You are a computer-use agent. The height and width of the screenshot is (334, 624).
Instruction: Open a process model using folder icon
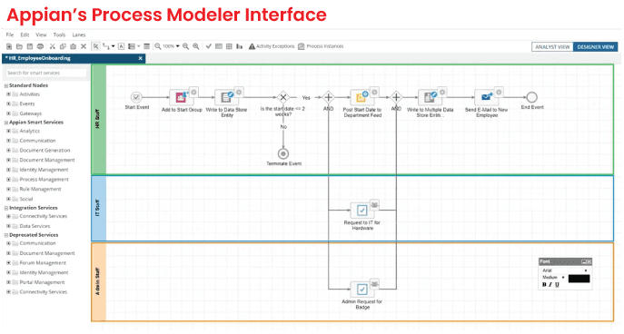19,46
